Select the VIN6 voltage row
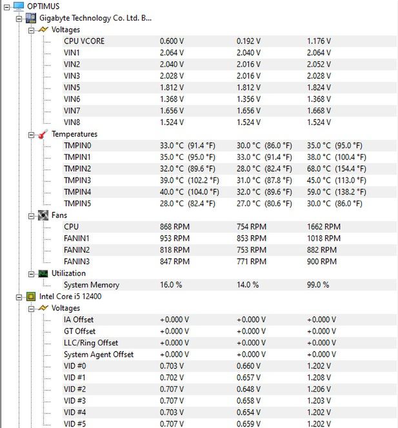 (x=230, y=99)
